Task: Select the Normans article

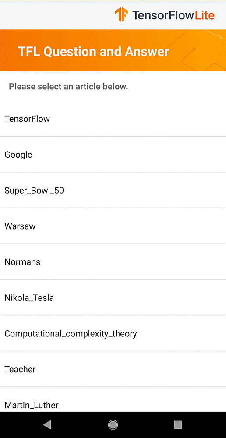Action: click(x=113, y=262)
